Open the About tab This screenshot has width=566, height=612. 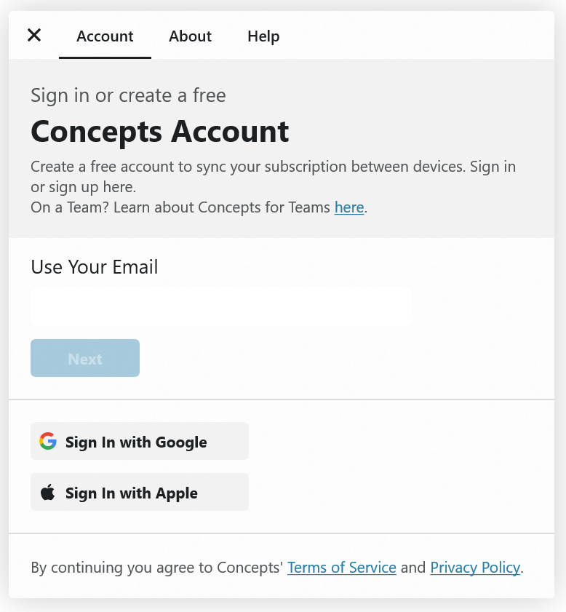(190, 36)
